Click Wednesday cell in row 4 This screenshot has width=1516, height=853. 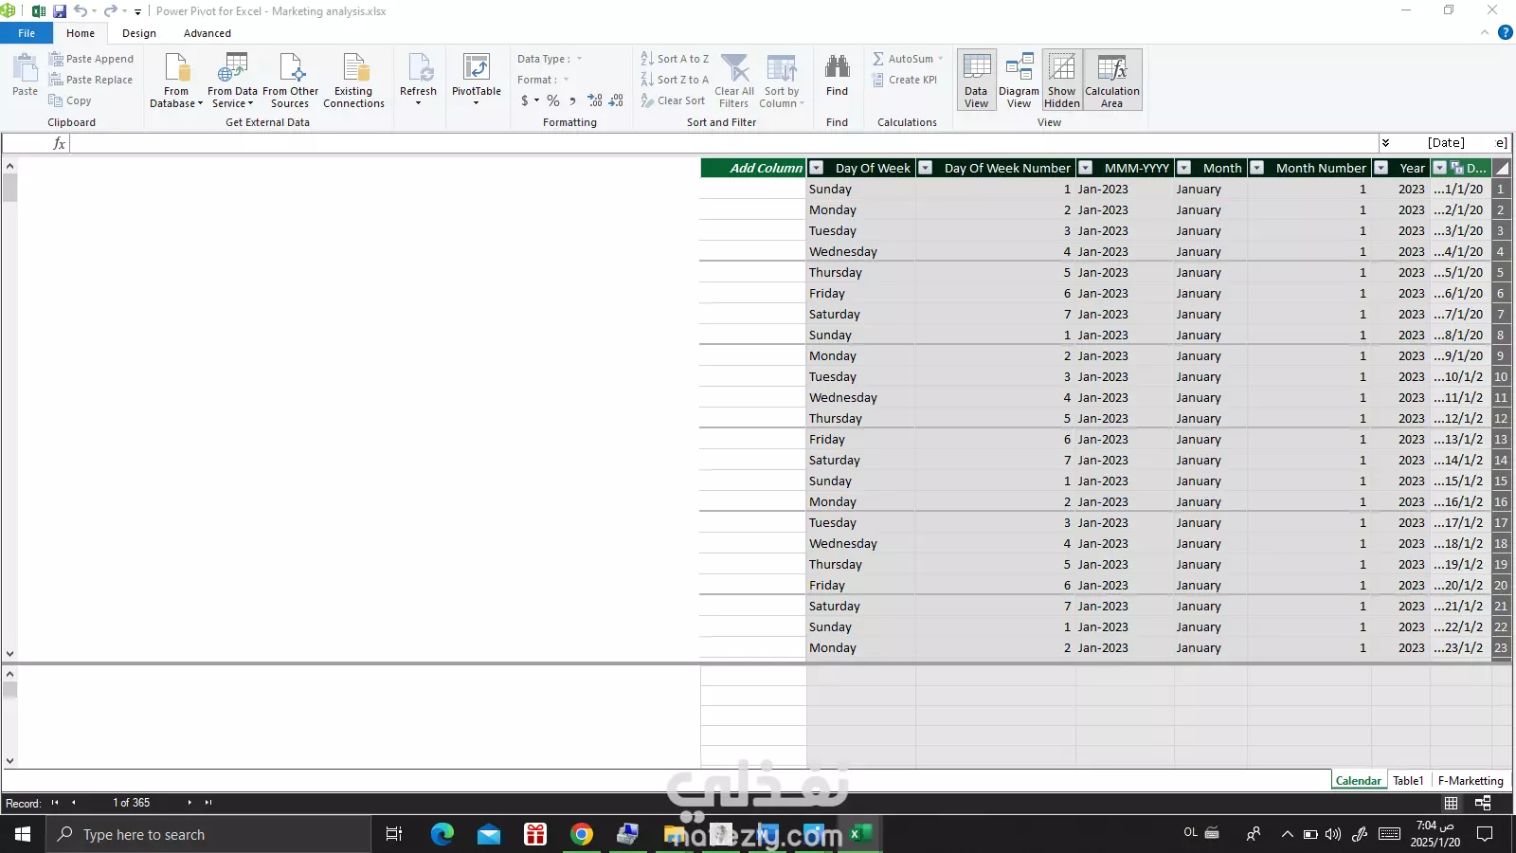[x=860, y=252]
